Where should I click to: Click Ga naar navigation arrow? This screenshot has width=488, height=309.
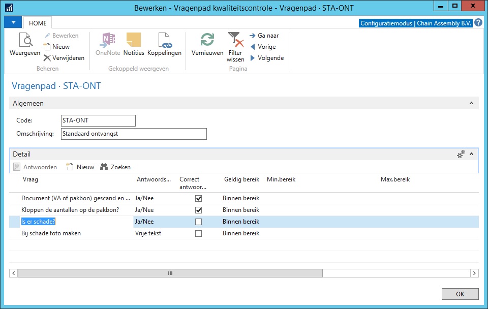pyautogui.click(x=264, y=36)
